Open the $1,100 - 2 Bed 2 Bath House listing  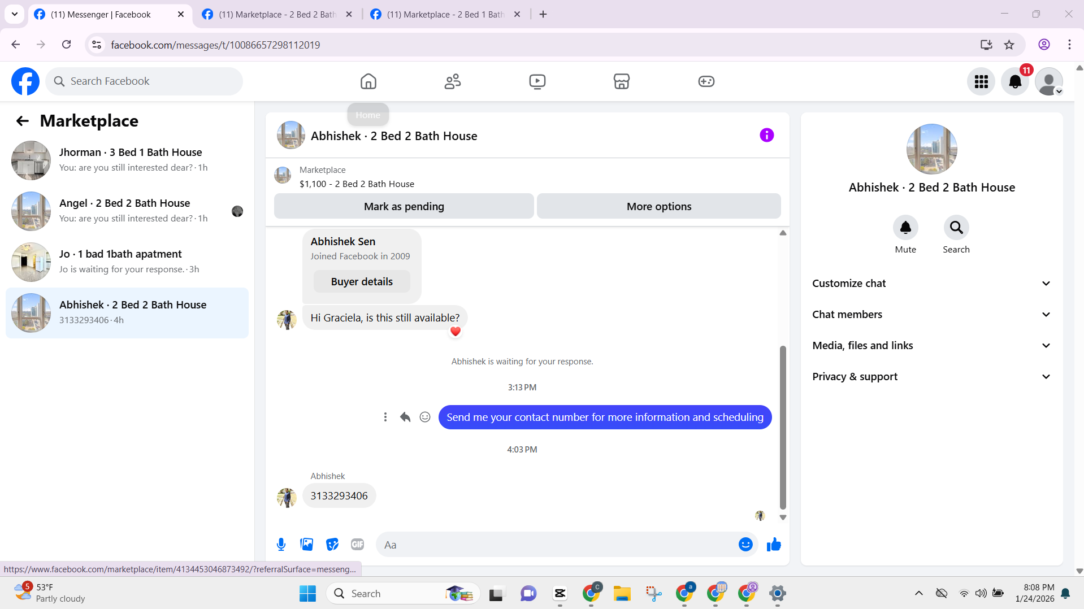coord(357,184)
